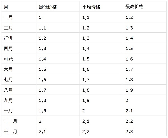This screenshot has width=168, height=138.
Task: Click 平均价格 value in 十月 row
Action: tap(84, 111)
